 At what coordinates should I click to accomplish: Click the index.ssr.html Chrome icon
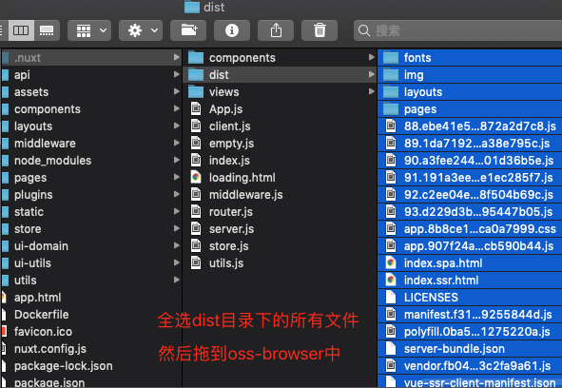(x=391, y=280)
